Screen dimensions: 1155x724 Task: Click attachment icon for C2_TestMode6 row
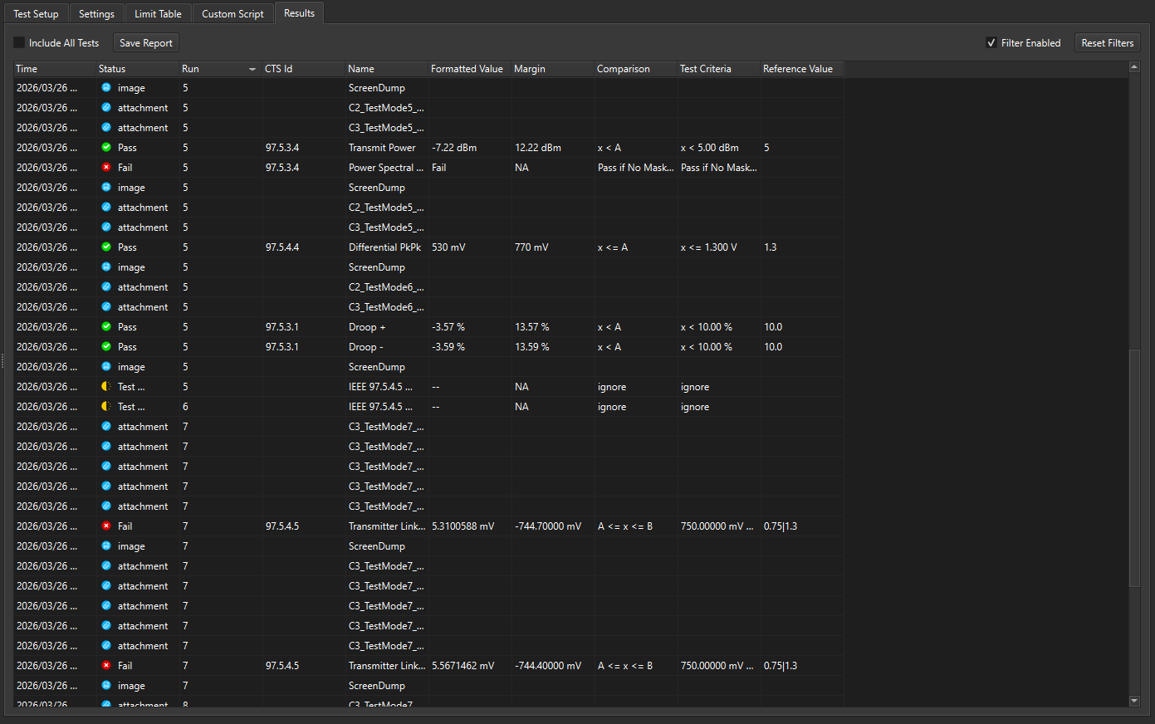106,287
